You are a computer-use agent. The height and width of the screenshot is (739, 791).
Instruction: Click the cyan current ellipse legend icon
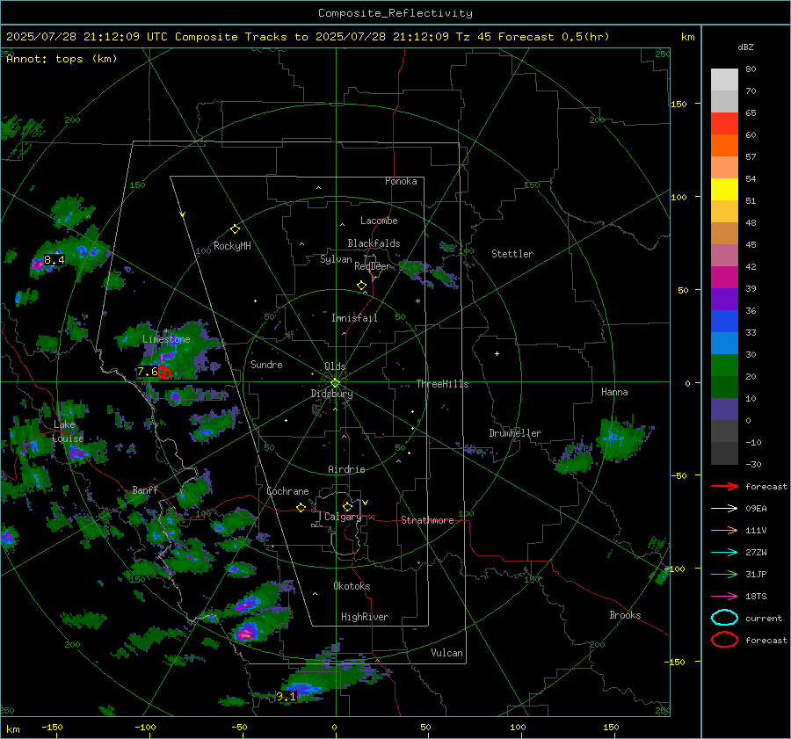[724, 618]
